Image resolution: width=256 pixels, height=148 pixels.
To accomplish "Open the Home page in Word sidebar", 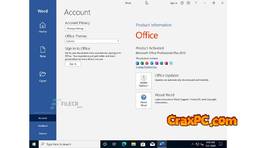I will (43, 27).
